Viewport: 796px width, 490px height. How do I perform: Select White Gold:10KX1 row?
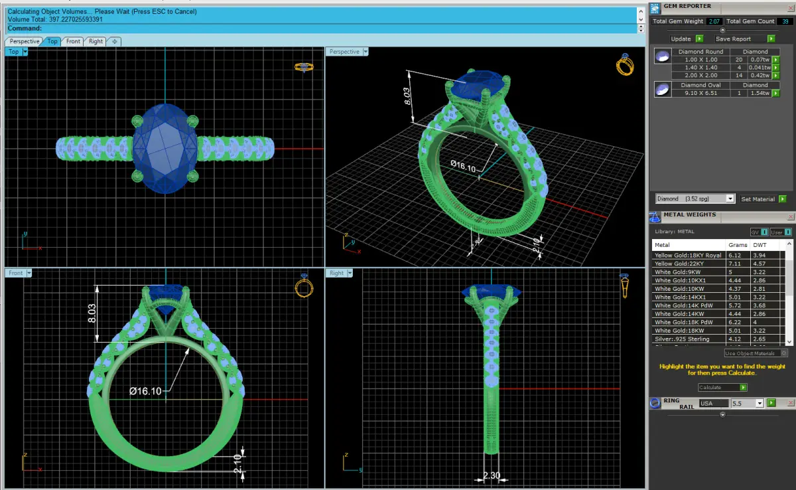point(718,281)
